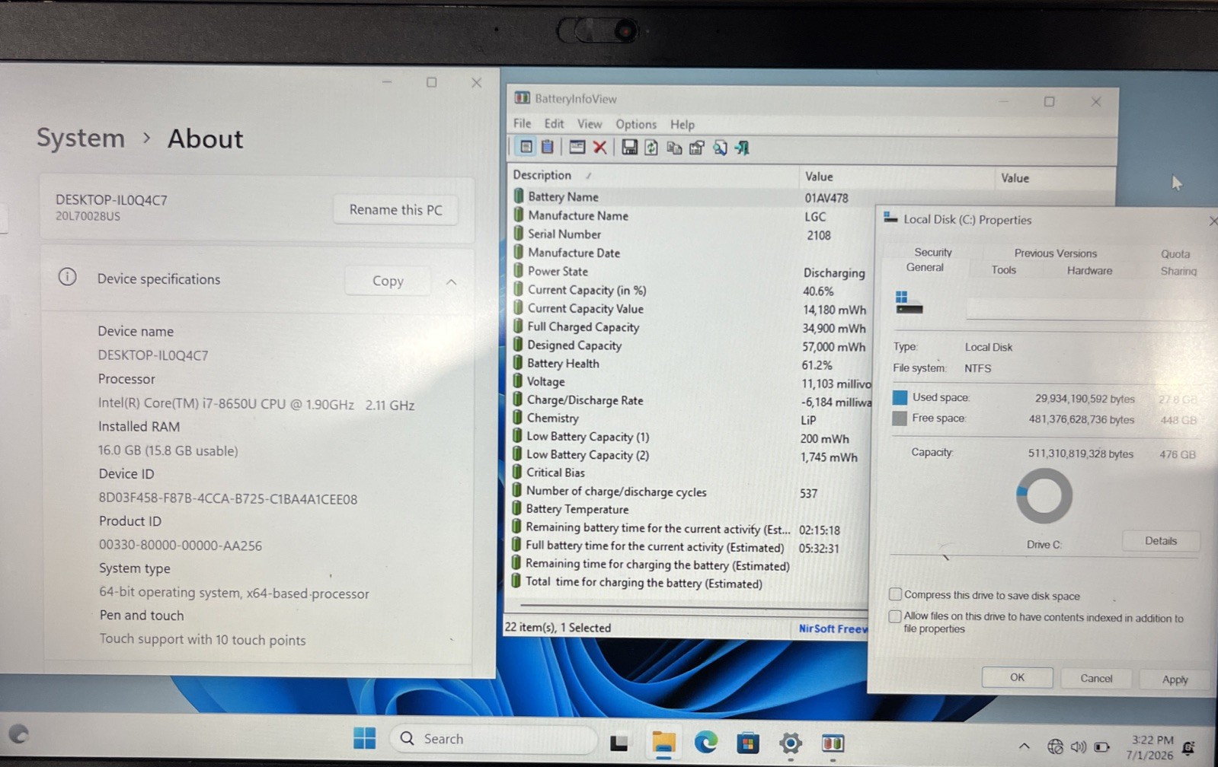1218x767 pixels.
Task: Click the BatteryInfoView title bar app icon
Action: [x=522, y=97]
